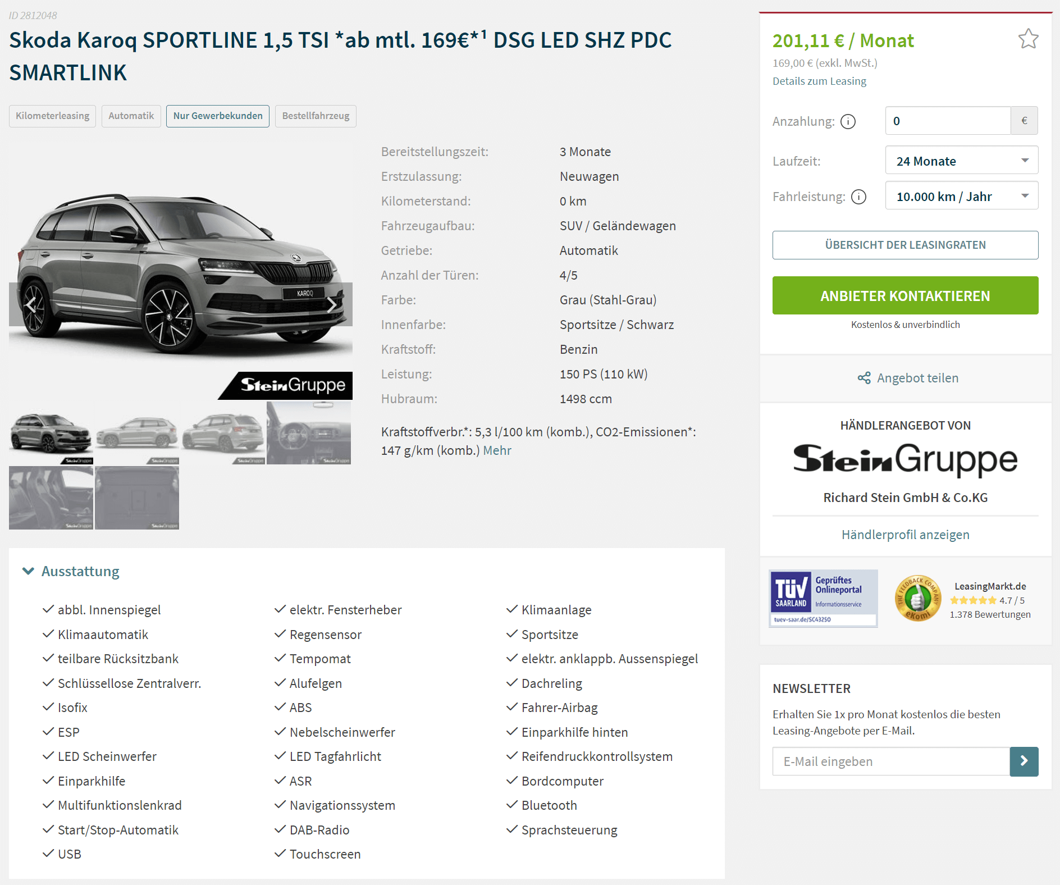Open Händlerprofil anzeigen link
This screenshot has height=885, width=1060.
[x=905, y=535]
